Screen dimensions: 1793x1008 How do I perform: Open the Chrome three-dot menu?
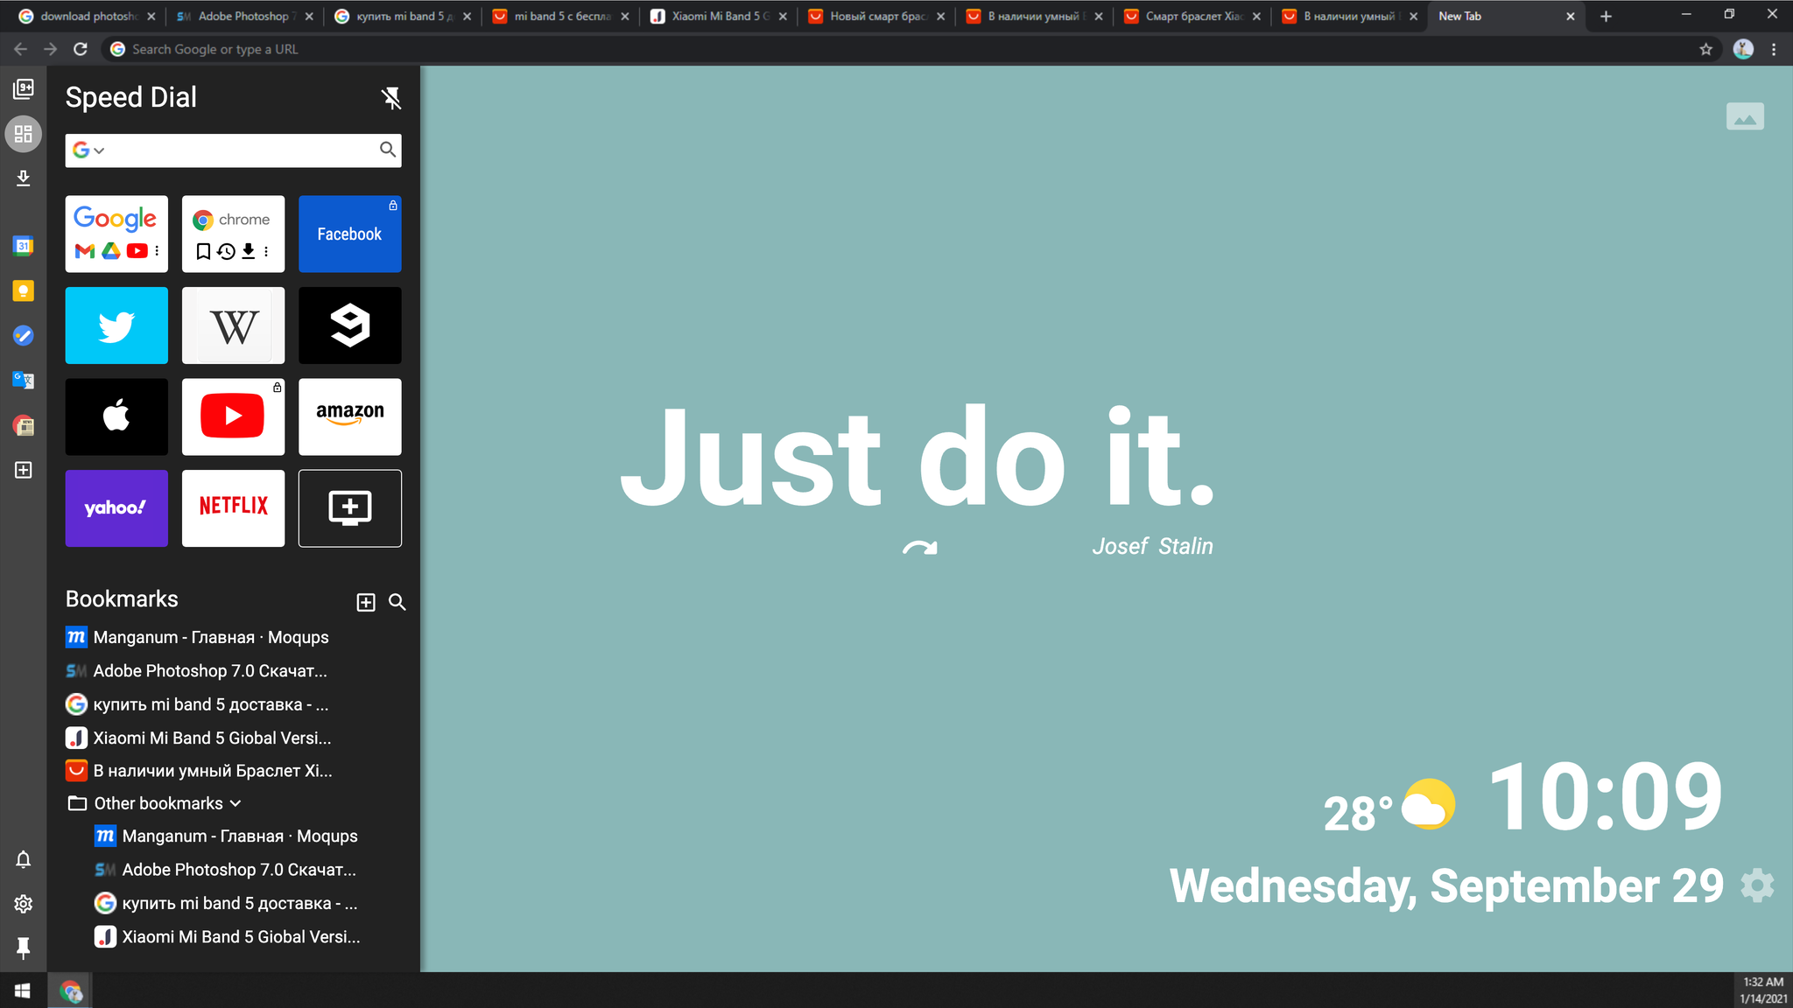click(1774, 49)
